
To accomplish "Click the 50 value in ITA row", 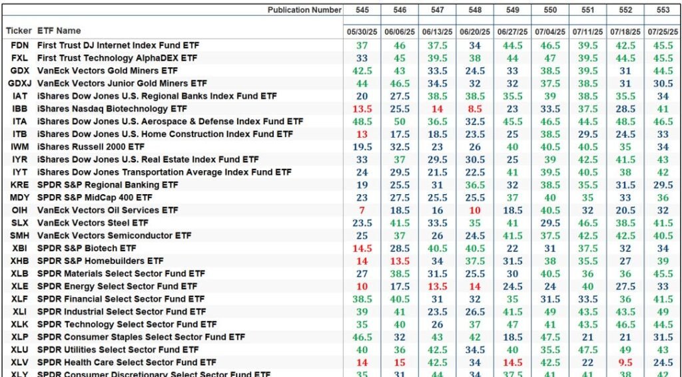I will pos(400,121).
